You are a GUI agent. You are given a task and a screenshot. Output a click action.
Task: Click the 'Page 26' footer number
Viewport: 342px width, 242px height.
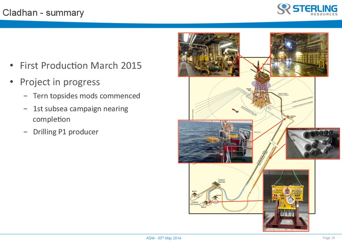pos(329,238)
